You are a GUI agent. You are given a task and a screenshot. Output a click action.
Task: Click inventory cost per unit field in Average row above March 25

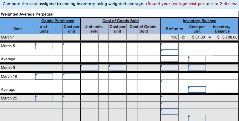pyautogui.click(x=197, y=89)
